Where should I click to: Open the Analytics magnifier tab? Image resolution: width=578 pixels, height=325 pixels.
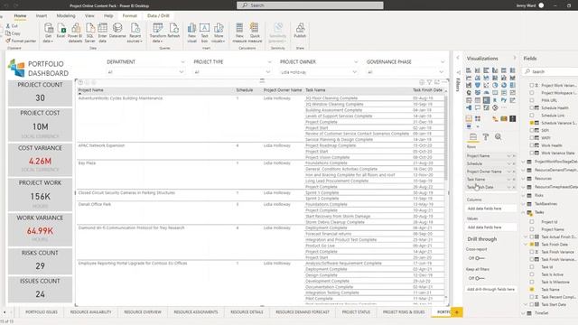click(x=498, y=136)
